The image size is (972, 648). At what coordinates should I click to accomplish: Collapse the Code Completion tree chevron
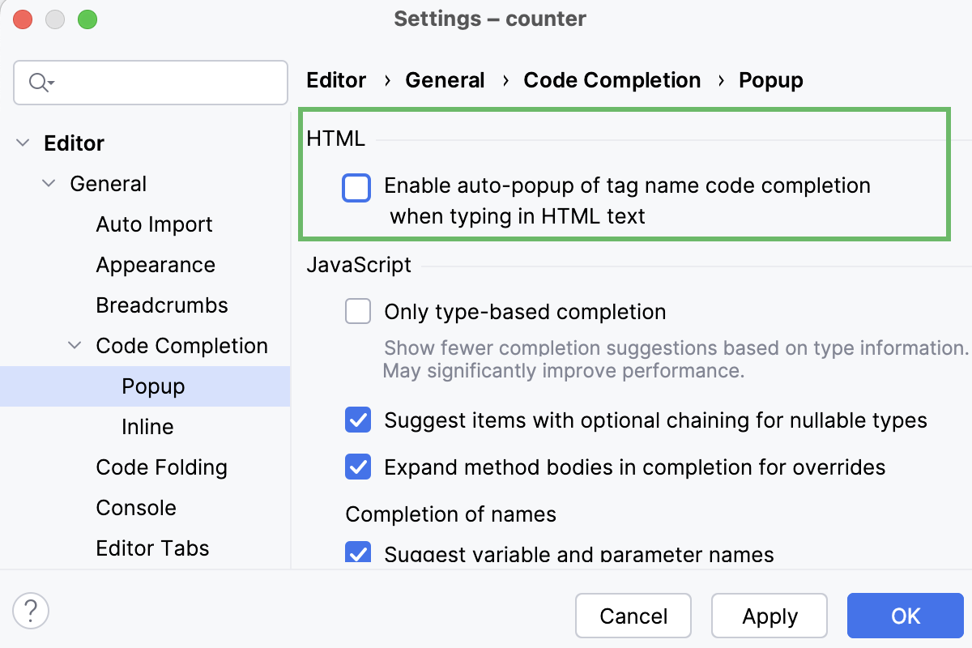tap(75, 346)
